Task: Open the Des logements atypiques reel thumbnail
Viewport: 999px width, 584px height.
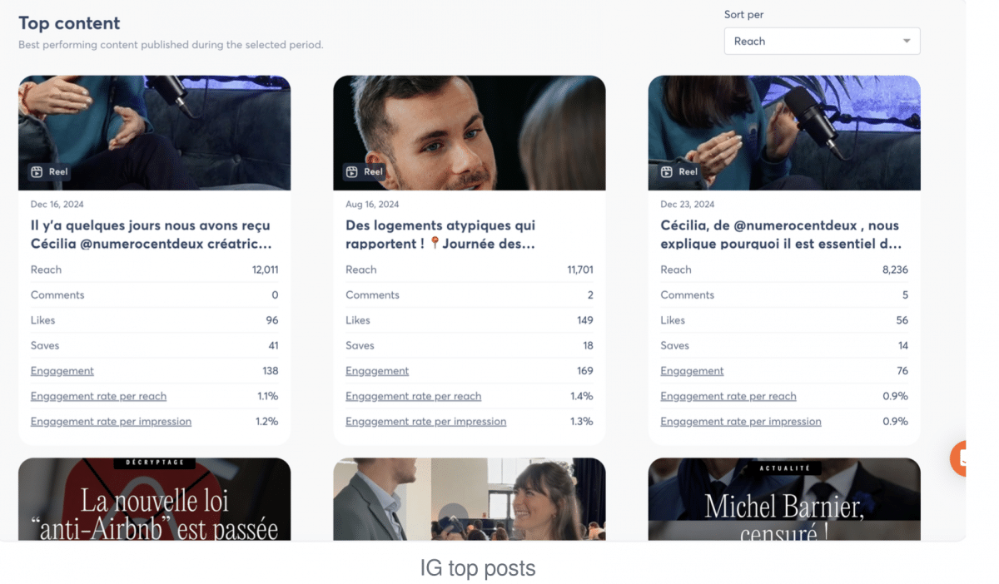Action: point(469,125)
